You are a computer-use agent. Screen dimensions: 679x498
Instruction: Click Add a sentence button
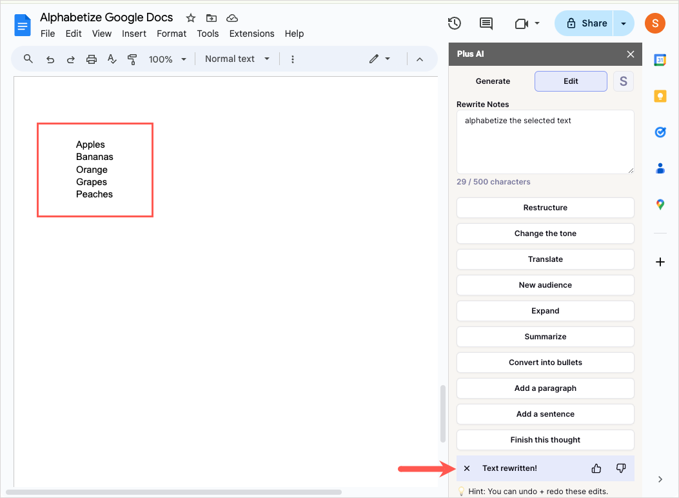point(545,414)
